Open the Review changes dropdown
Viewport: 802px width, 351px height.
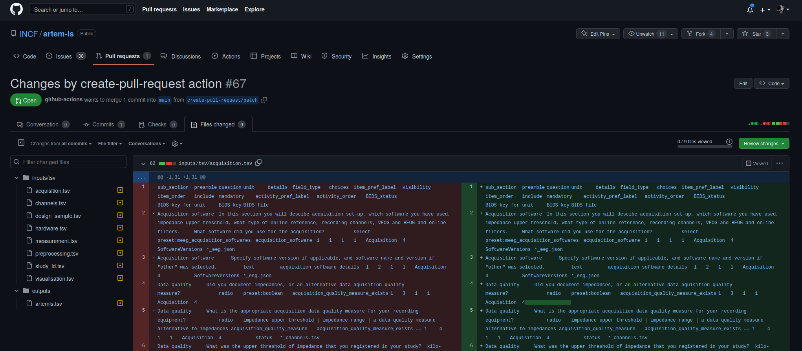tap(764, 143)
